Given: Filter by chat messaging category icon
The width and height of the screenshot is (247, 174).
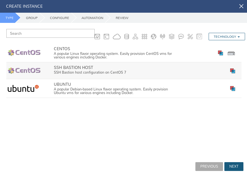Looking at the screenshot, I should click(181, 36).
